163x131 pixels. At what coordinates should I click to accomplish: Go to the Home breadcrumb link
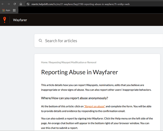coord(44,62)
